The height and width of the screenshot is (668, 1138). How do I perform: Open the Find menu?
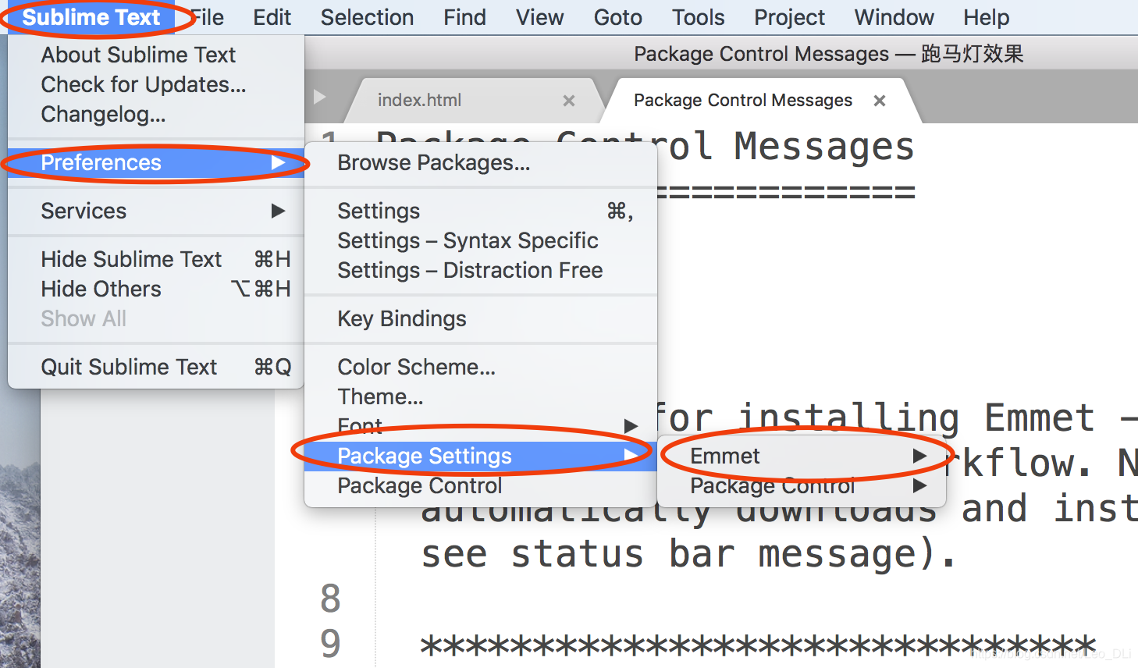point(464,17)
